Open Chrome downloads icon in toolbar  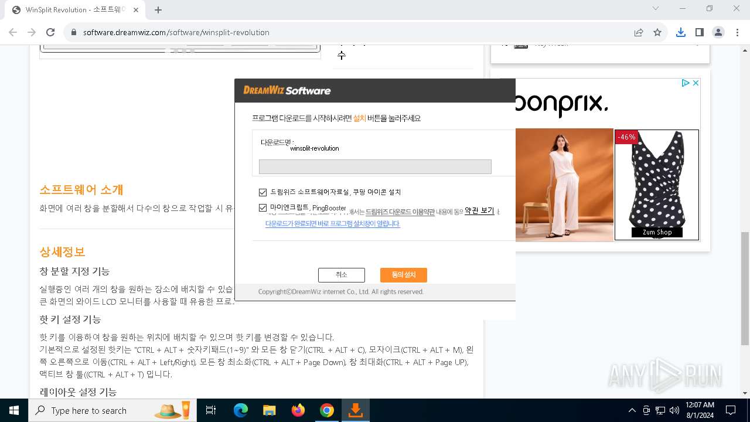(x=681, y=32)
